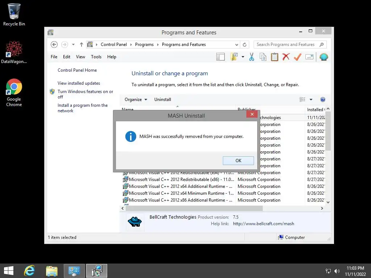Open the Edit menu
The height and width of the screenshot is (278, 371).
(67, 57)
